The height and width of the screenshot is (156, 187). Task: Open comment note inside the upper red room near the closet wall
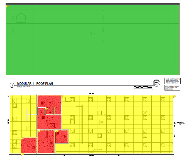pyautogui.click(x=47, y=109)
